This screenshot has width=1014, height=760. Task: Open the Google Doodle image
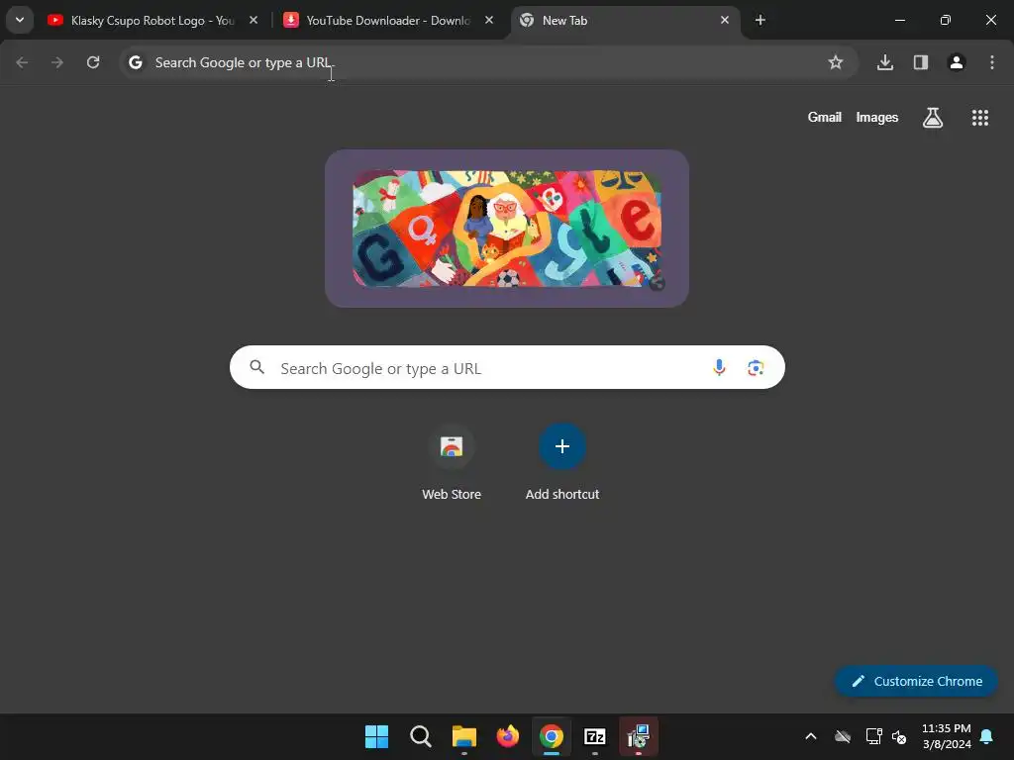pyautogui.click(x=507, y=229)
